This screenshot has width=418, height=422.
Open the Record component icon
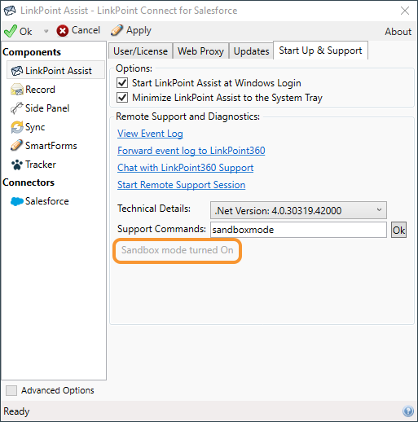(17, 90)
